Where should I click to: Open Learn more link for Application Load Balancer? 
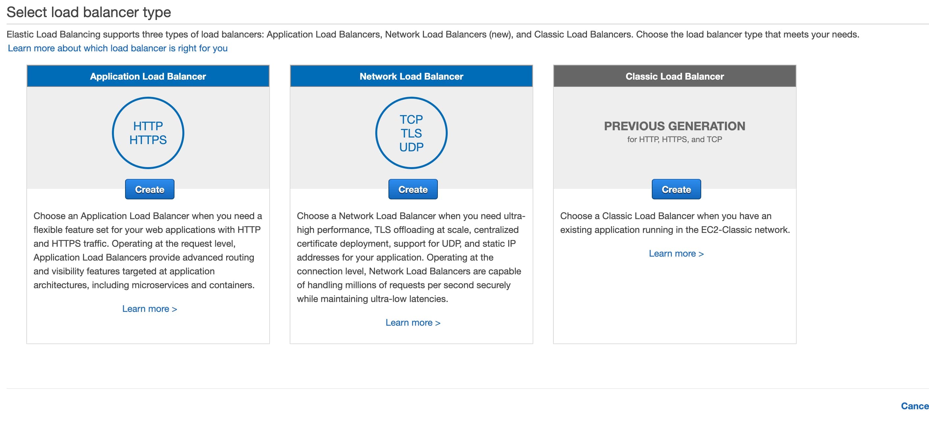coord(150,309)
